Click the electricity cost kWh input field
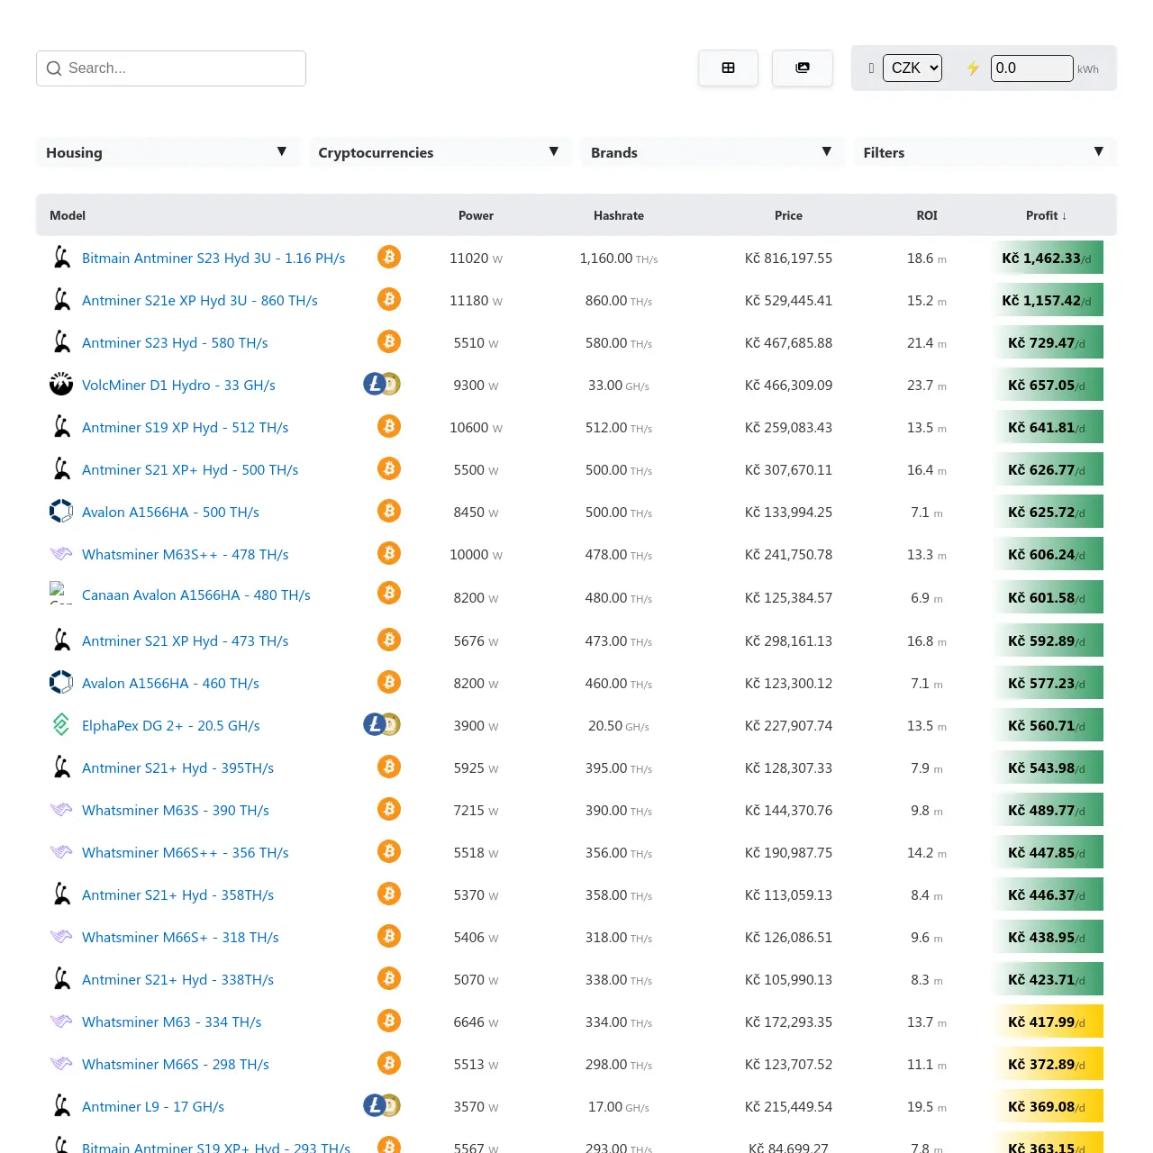Viewport: 1153px width, 1153px height. (1032, 68)
